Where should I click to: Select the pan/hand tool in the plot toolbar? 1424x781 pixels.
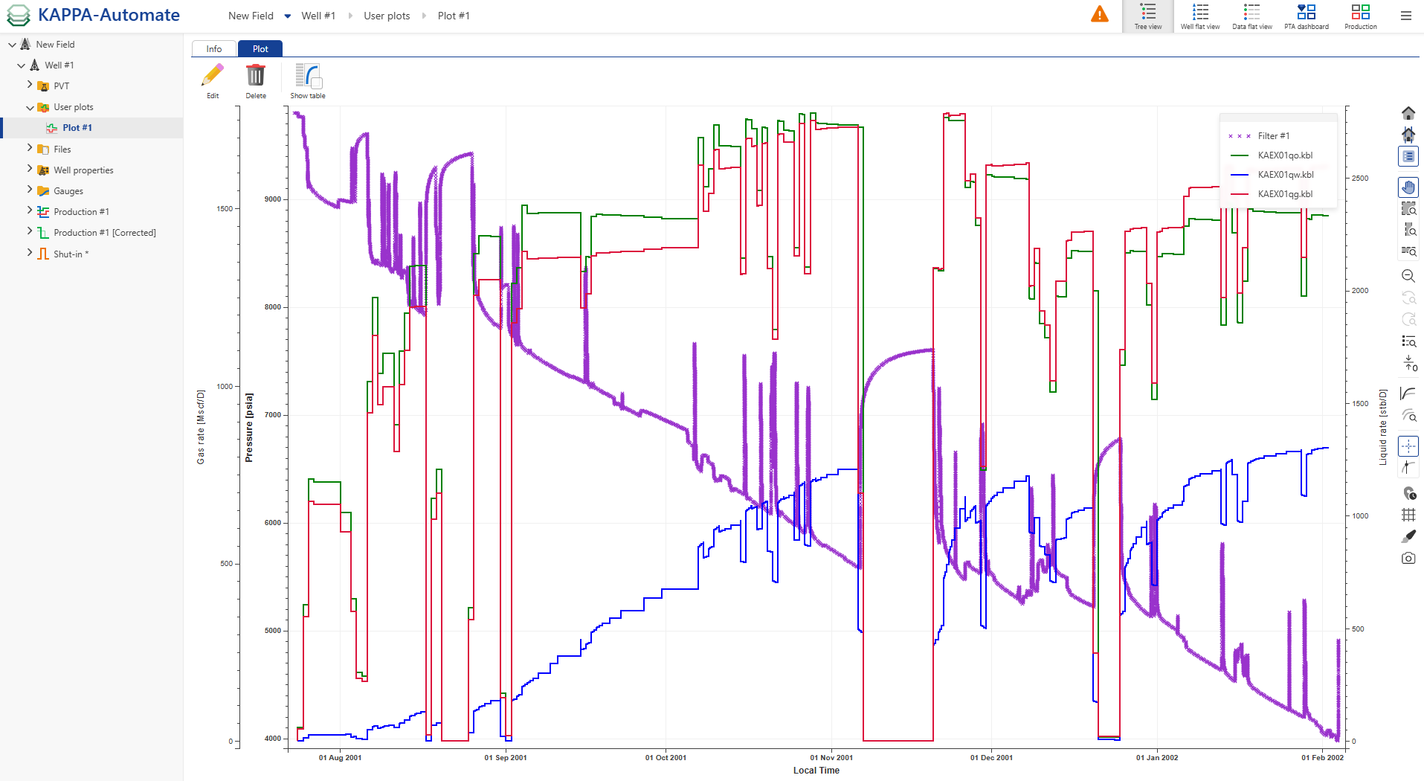click(x=1408, y=187)
